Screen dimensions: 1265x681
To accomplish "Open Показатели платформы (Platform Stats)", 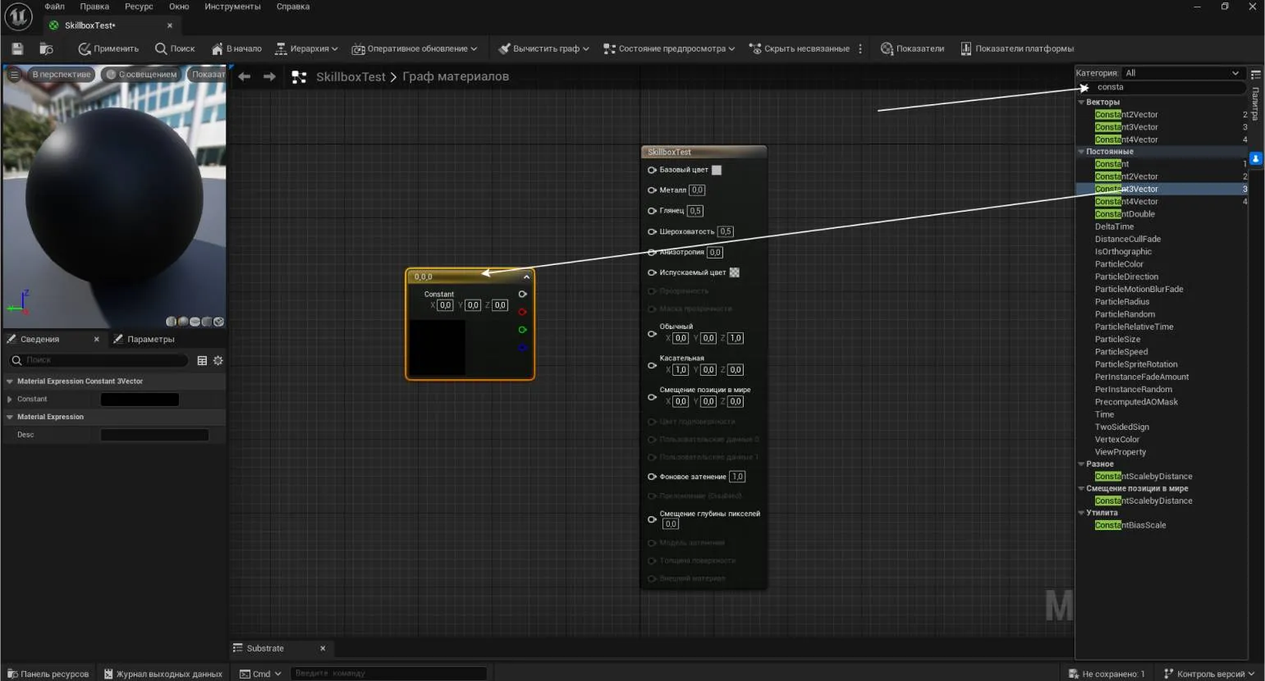I will tap(1017, 49).
